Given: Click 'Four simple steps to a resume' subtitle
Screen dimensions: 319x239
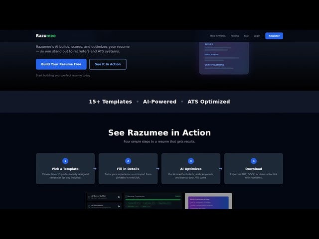Looking at the screenshot, I should (x=159, y=141).
